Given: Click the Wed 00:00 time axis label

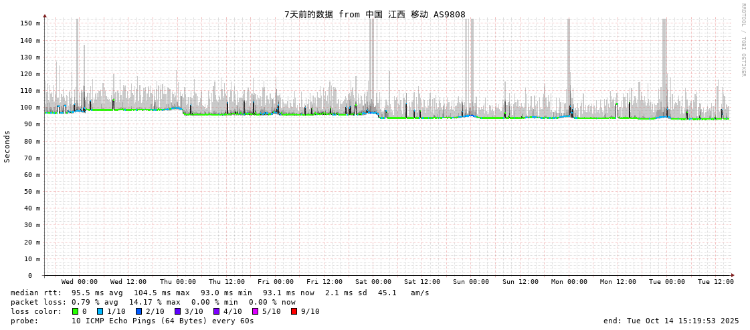Looking at the screenshot, I should pos(80,282).
